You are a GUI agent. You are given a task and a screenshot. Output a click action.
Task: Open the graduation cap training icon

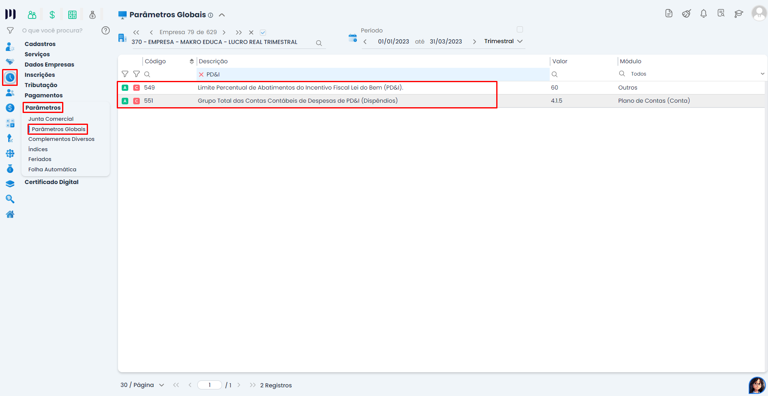click(x=739, y=14)
